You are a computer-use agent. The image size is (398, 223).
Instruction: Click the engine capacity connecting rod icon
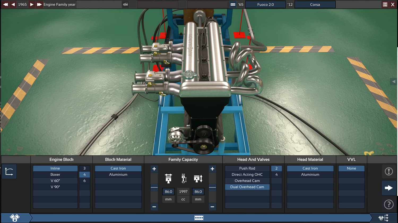coord(183,179)
